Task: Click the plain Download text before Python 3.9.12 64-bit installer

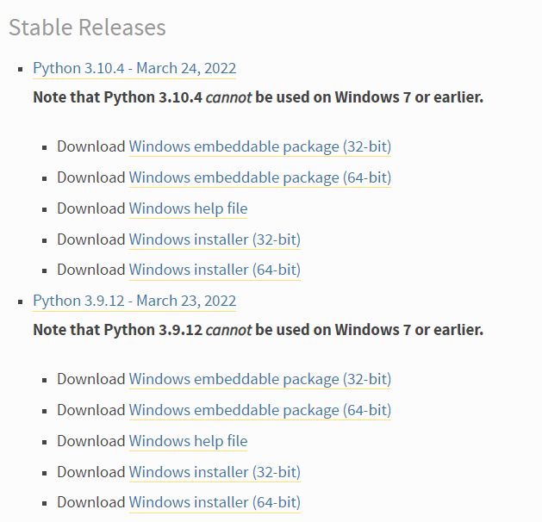Action: pyautogui.click(x=91, y=503)
